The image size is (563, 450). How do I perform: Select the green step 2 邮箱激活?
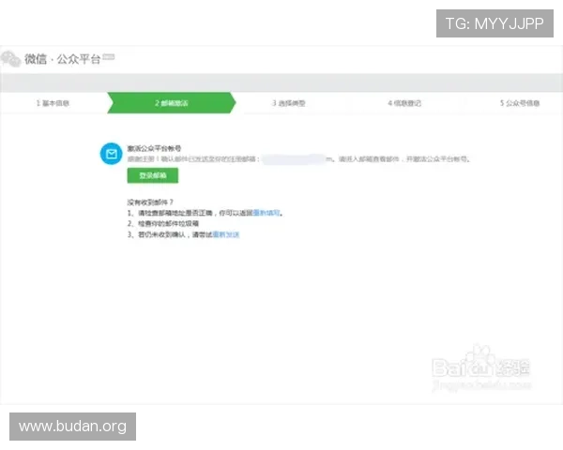[x=172, y=103]
